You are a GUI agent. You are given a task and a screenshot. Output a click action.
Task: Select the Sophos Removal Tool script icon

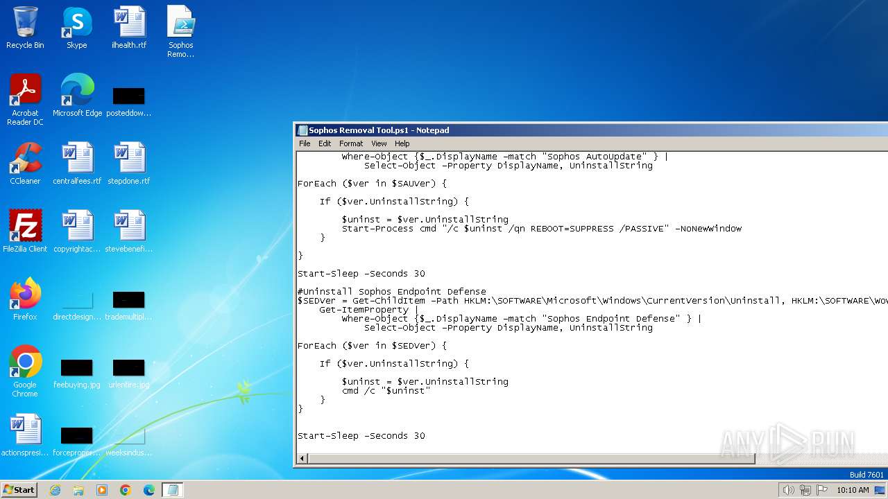pos(181,32)
